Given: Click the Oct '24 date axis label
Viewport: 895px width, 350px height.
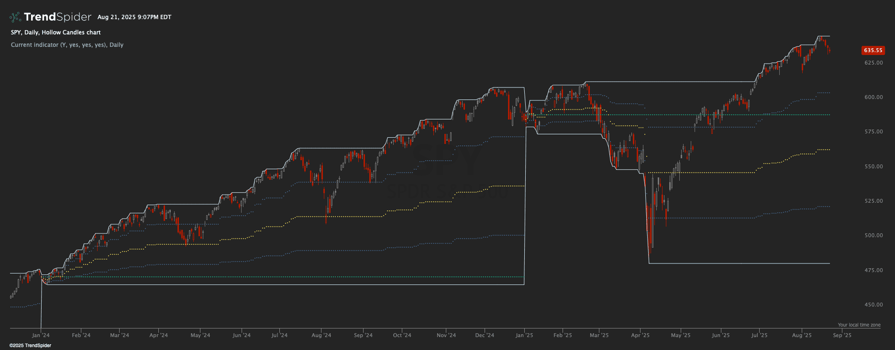Looking at the screenshot, I should coord(402,335).
